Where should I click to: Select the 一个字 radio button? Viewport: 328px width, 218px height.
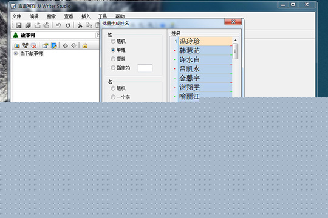[x=113, y=97]
